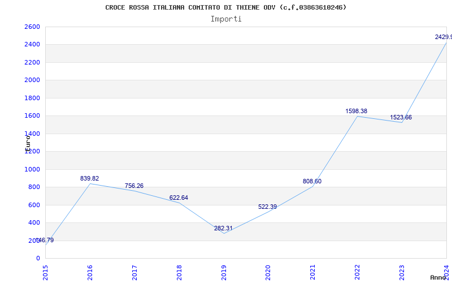Click the 2429 data label at top right

pos(444,37)
